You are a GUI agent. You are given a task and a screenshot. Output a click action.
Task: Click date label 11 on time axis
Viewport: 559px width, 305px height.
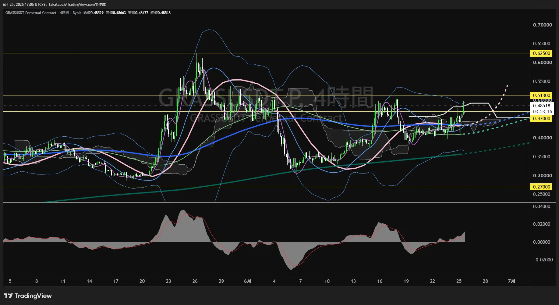[x=63, y=281]
